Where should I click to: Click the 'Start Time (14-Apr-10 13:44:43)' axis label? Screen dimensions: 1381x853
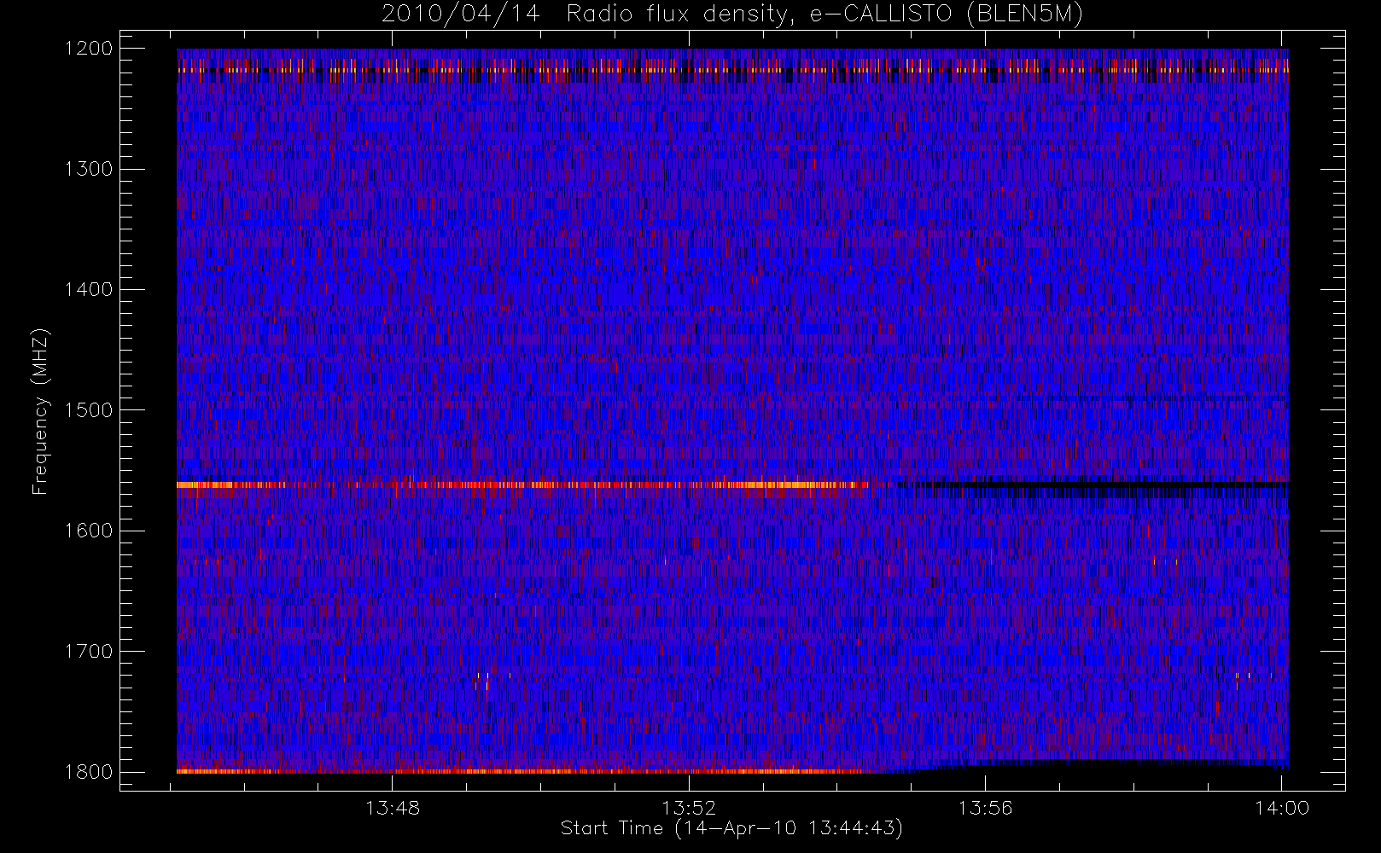tap(731, 828)
